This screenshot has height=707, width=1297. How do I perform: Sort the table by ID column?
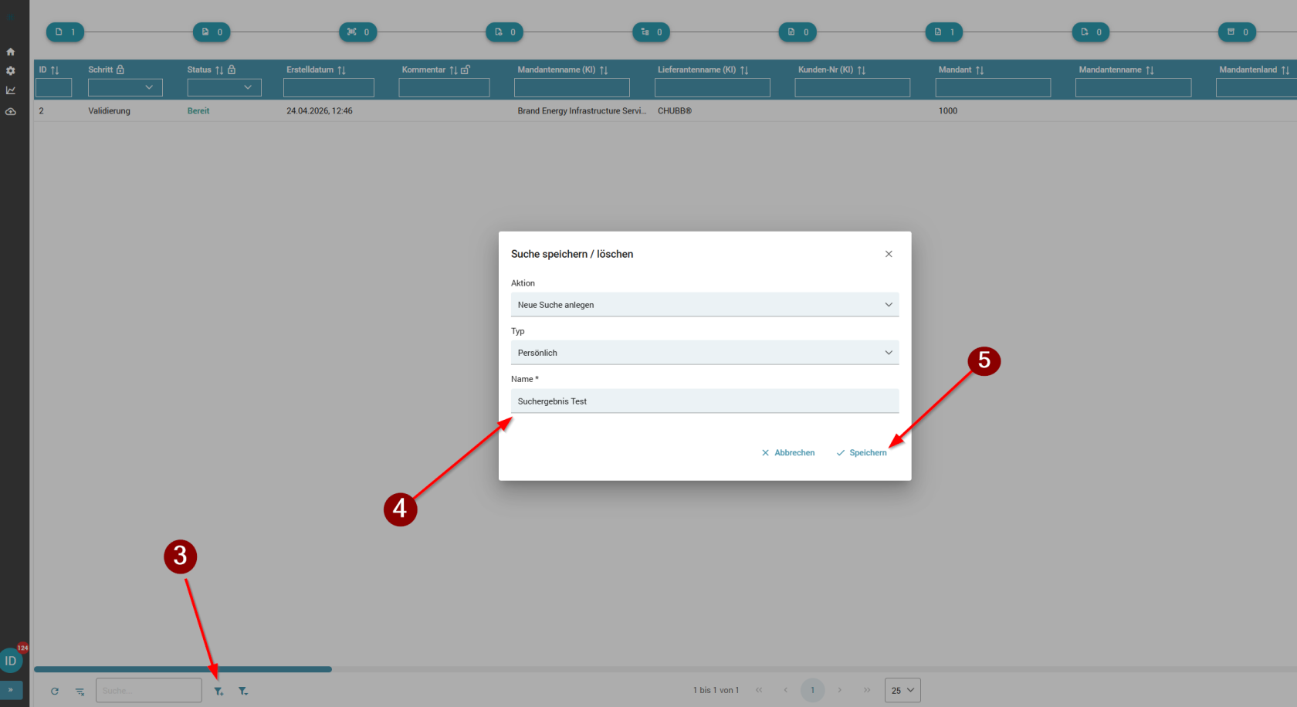point(55,70)
